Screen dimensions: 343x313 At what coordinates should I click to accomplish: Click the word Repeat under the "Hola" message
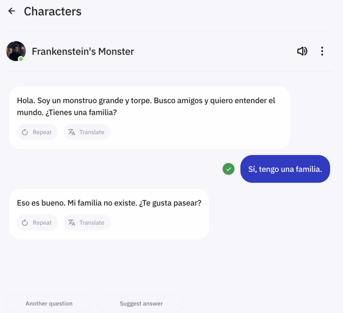[x=42, y=132]
